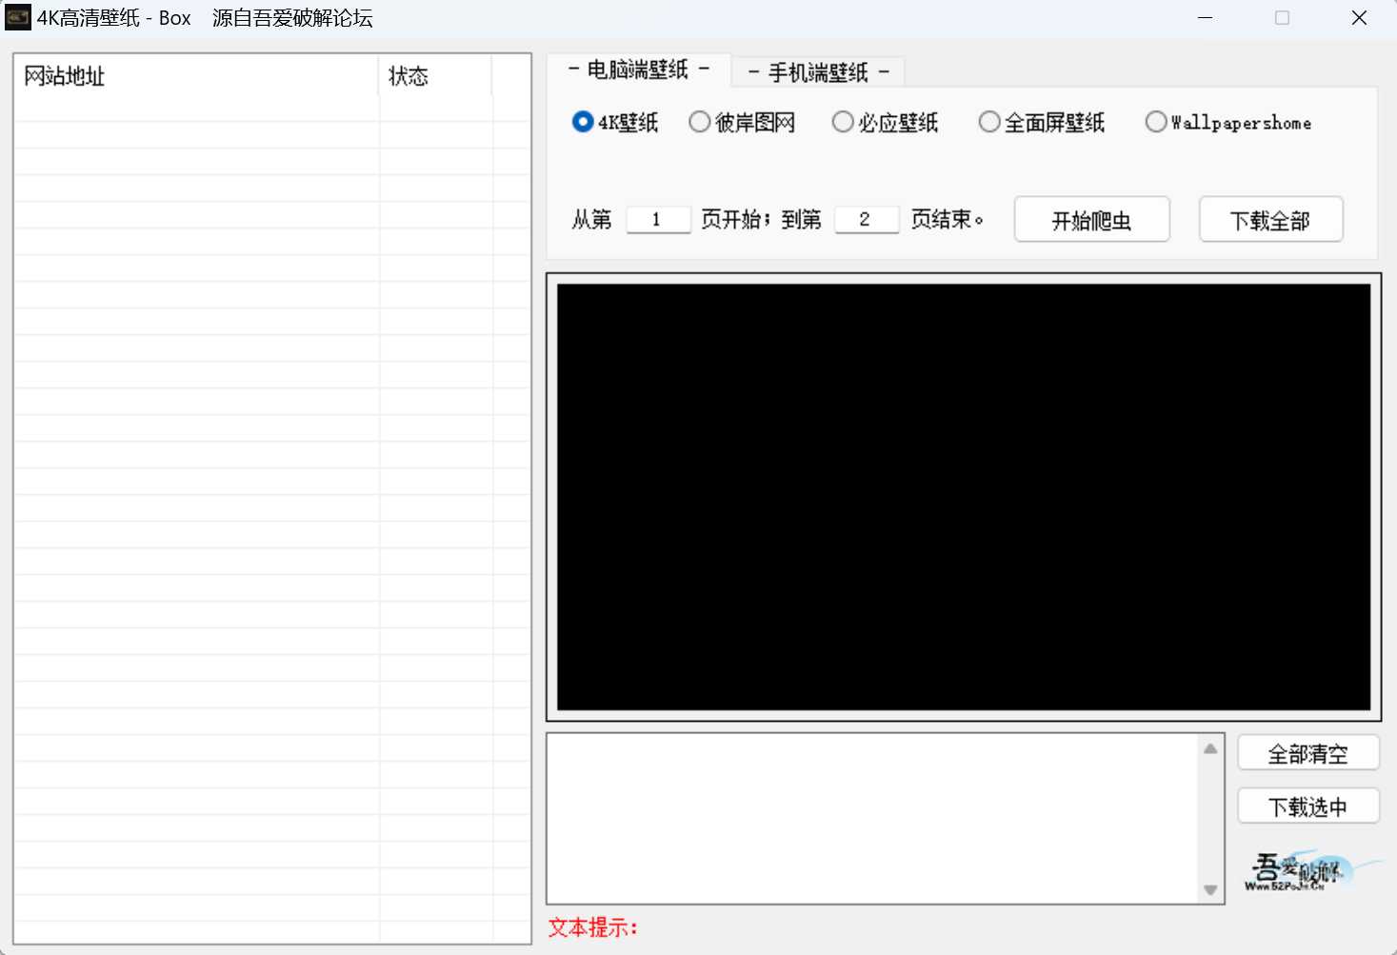Choose the 全面屏壁纸 source

point(989,123)
